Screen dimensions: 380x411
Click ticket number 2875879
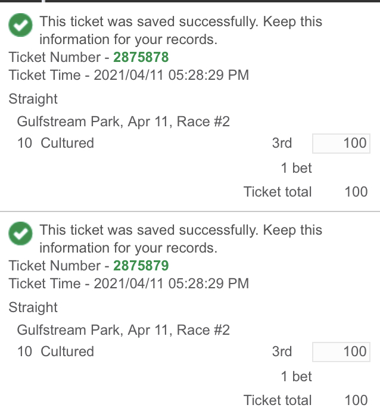pyautogui.click(x=141, y=266)
